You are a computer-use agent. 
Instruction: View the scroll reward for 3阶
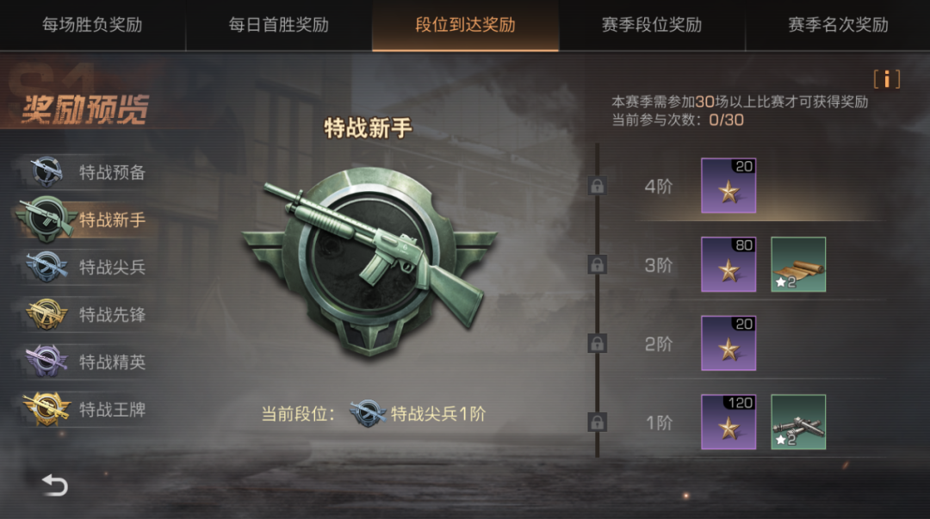point(798,264)
